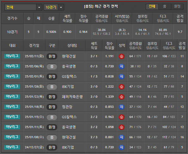Click the 여V리그 badge on the 24/12/27 row

[x=12, y=147]
